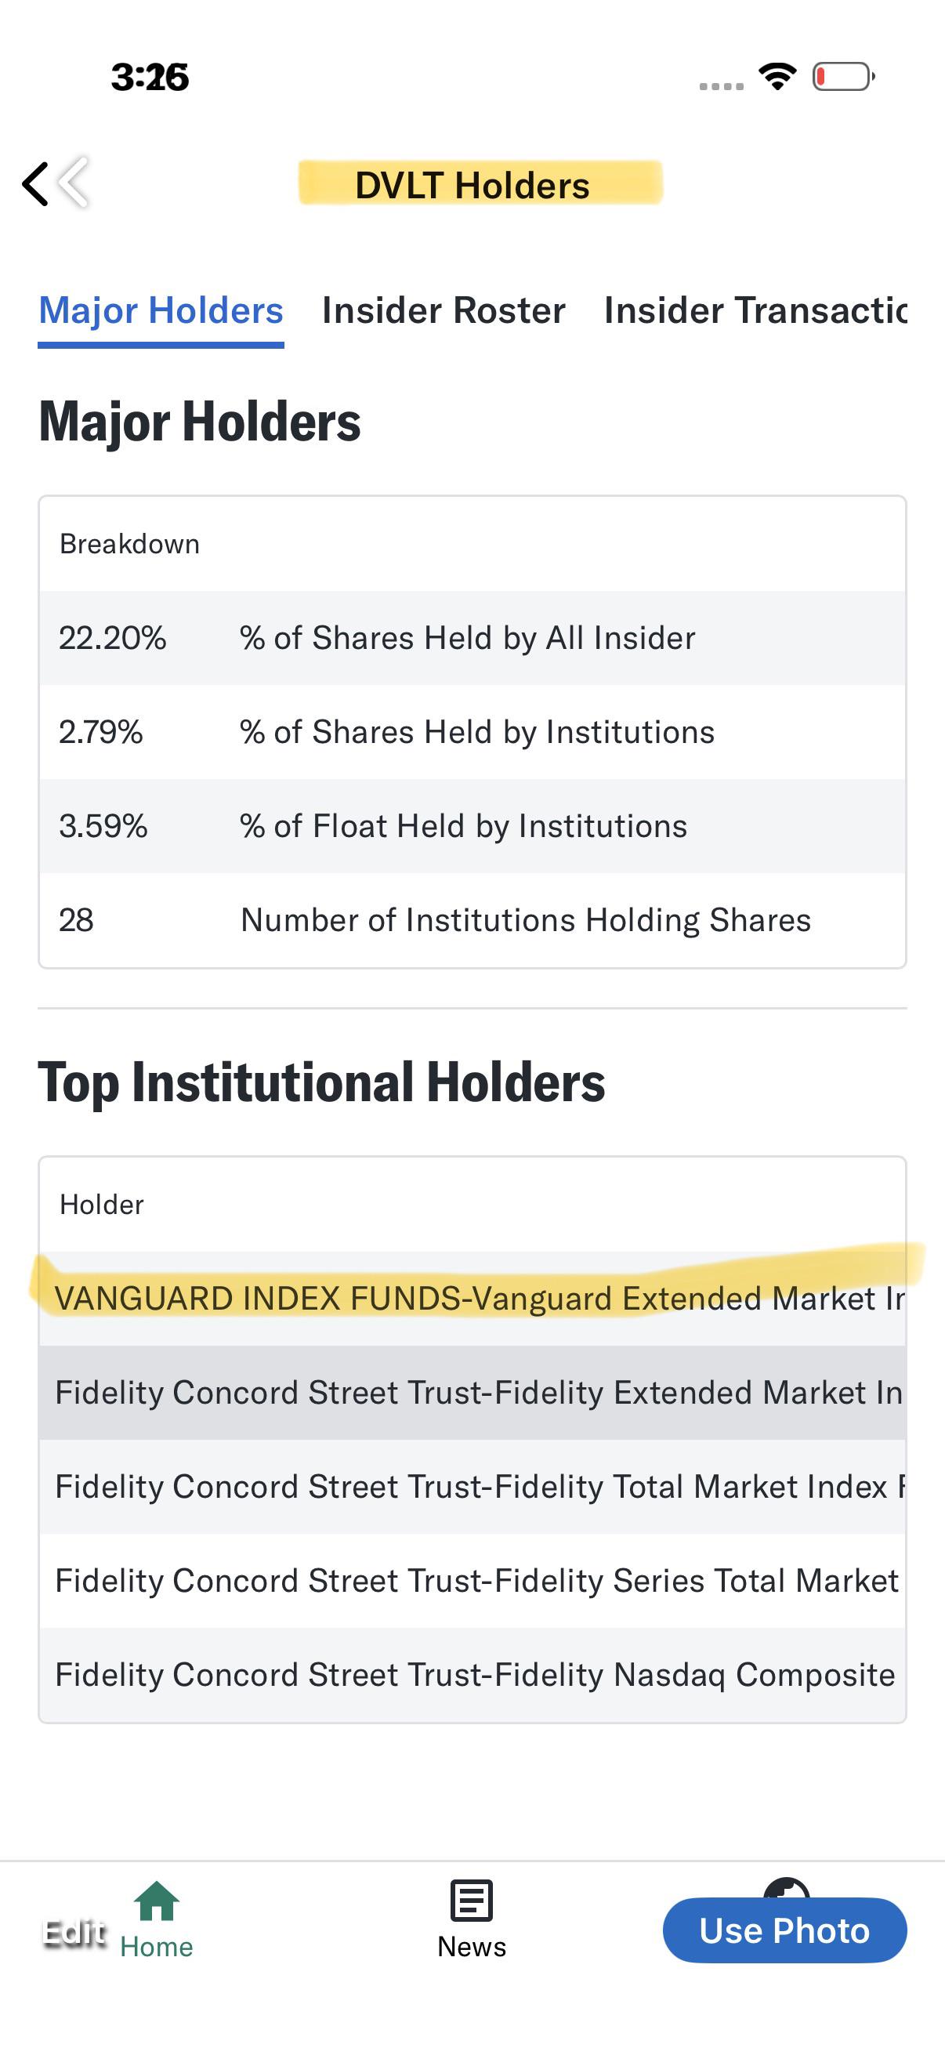Tap Fidelity Nasdaq Composite holder row

[472, 1676]
